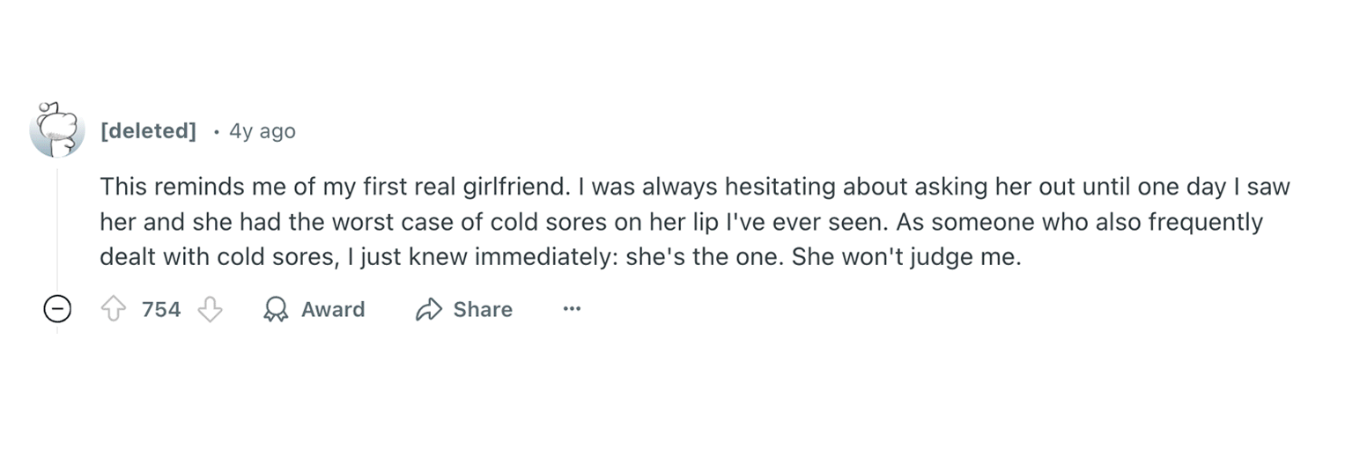This screenshot has height=472, width=1345.
Task: Click the 754 vote count
Action: [x=161, y=309]
